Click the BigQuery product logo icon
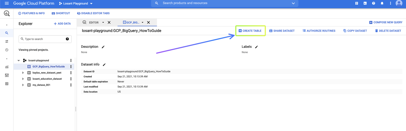This screenshot has width=406, height=131. click(7, 13)
